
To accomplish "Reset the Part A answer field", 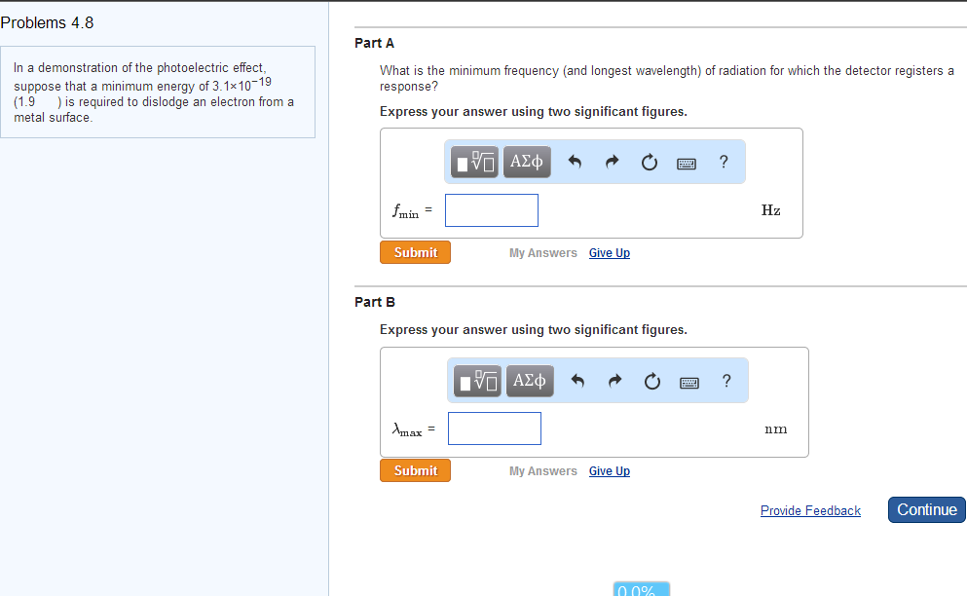I will click(x=649, y=163).
